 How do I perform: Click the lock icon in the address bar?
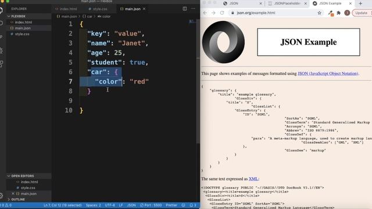(x=233, y=13)
